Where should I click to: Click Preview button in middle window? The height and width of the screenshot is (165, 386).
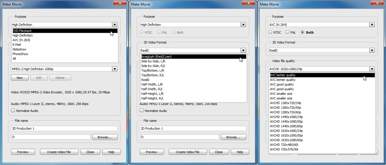[x=152, y=152]
